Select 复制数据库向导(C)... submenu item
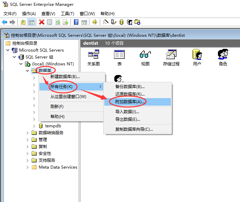This screenshot has height=202, width=240. tap(137, 129)
